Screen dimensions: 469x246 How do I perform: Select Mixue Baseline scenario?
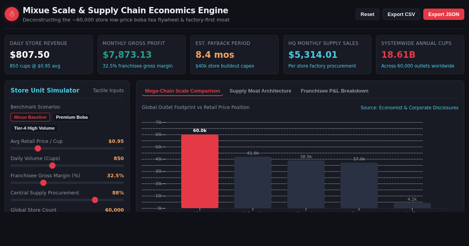[x=30, y=117]
